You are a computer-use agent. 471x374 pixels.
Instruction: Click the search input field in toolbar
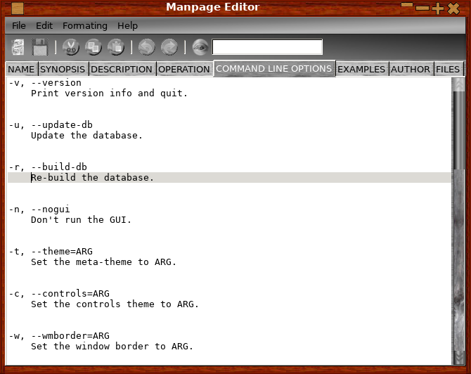pyautogui.click(x=267, y=47)
